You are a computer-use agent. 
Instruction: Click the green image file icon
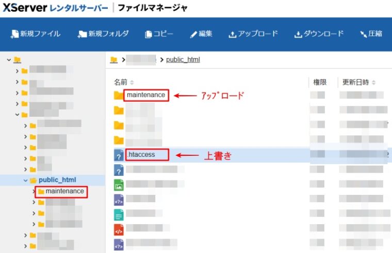tap(119, 185)
